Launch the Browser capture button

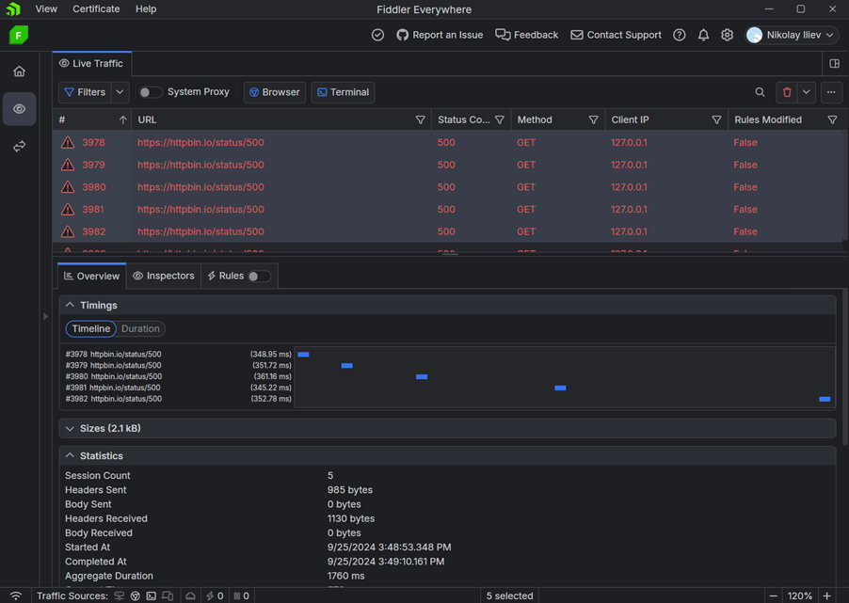tap(275, 92)
